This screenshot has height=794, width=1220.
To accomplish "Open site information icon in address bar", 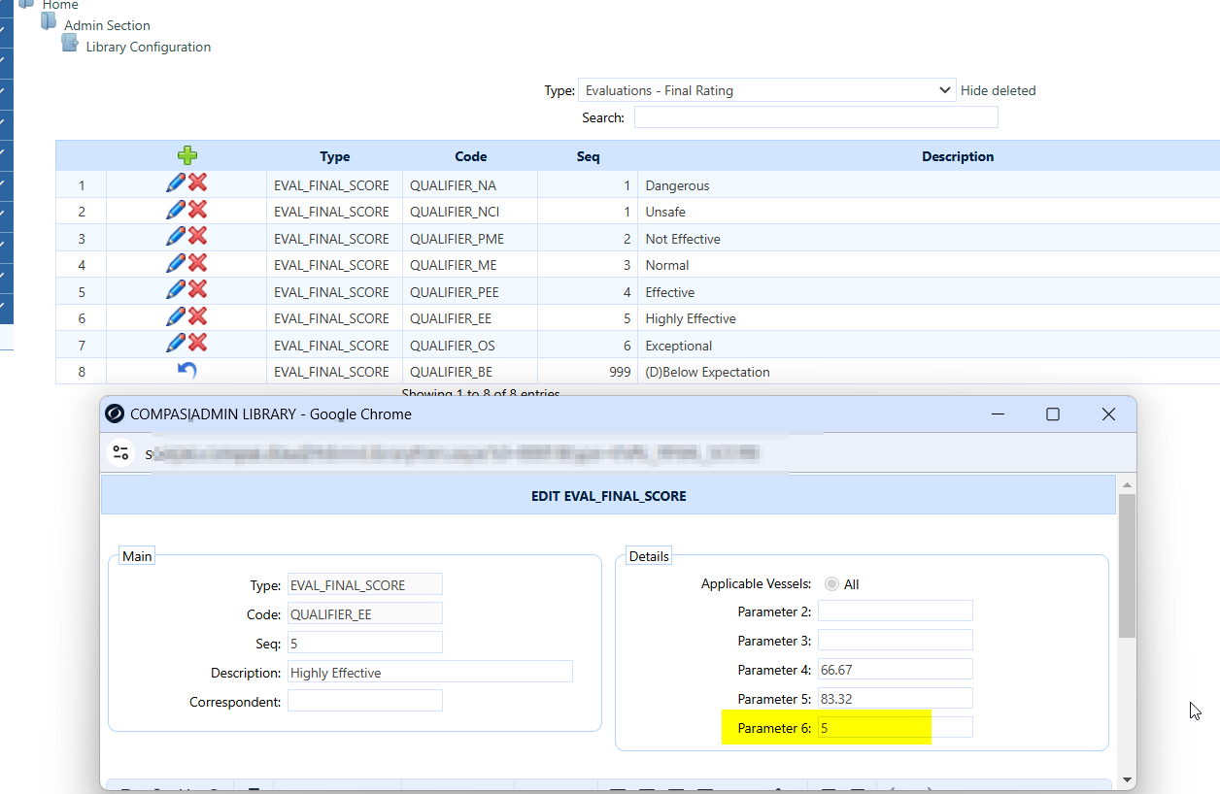I will [121, 453].
